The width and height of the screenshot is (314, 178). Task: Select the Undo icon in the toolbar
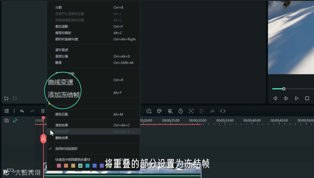[22, 111]
